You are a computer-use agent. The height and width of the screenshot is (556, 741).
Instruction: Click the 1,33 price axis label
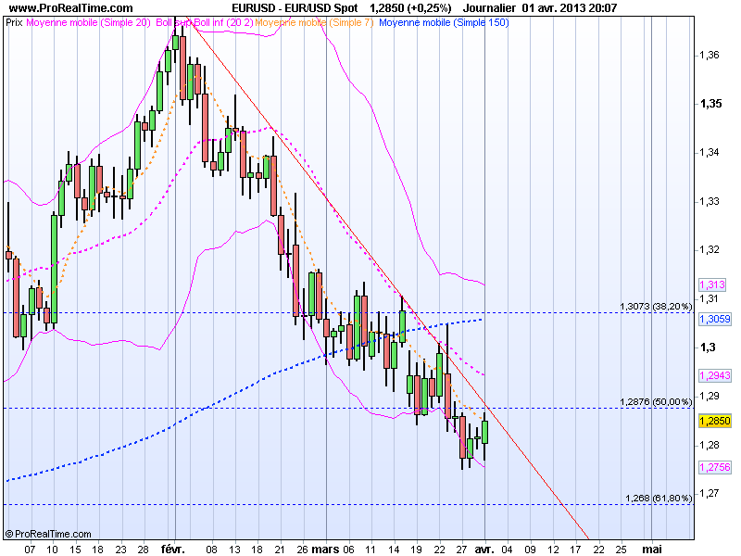click(710, 201)
